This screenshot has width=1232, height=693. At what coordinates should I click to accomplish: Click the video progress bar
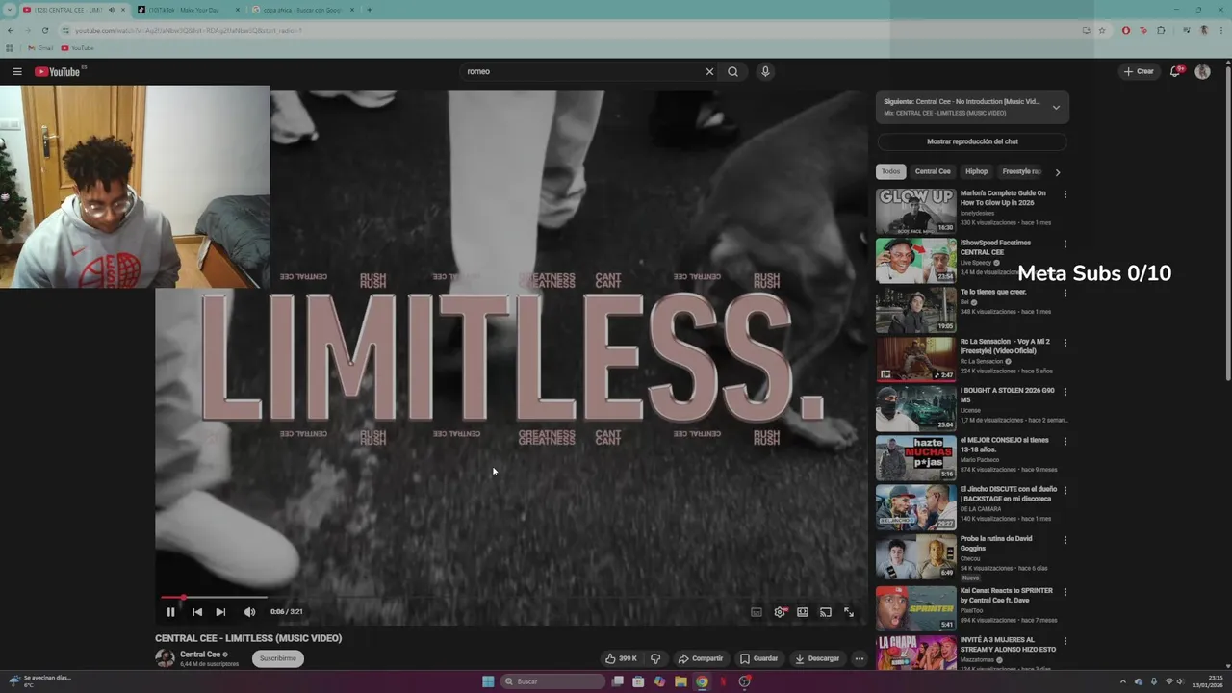(x=509, y=597)
